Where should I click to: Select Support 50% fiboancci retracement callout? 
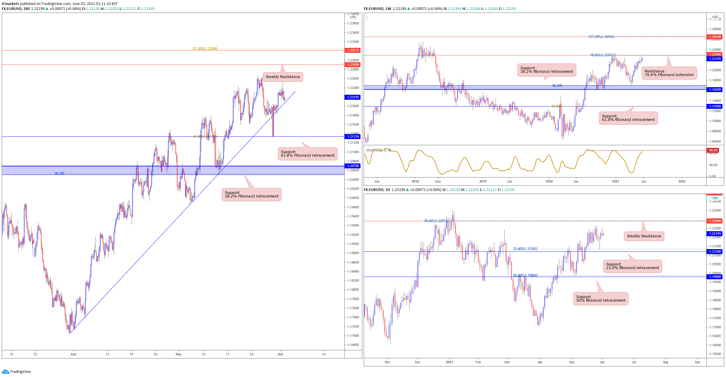tap(601, 299)
